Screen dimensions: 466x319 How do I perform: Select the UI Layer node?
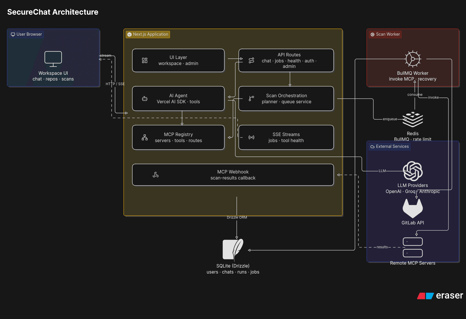point(178,60)
